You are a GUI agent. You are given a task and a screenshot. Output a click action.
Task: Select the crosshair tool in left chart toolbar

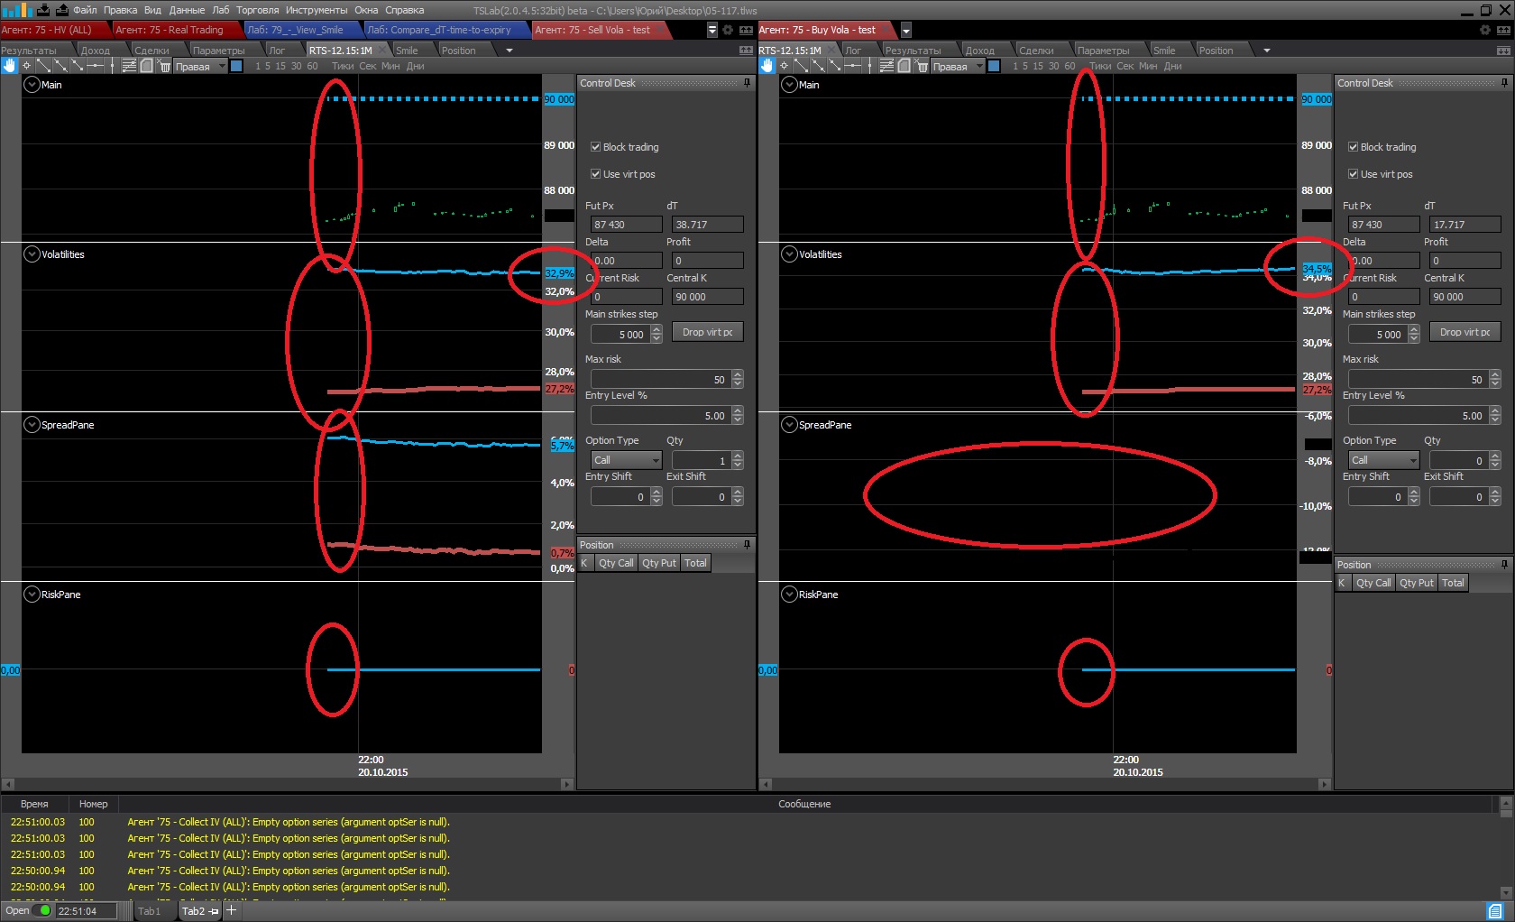tap(26, 66)
